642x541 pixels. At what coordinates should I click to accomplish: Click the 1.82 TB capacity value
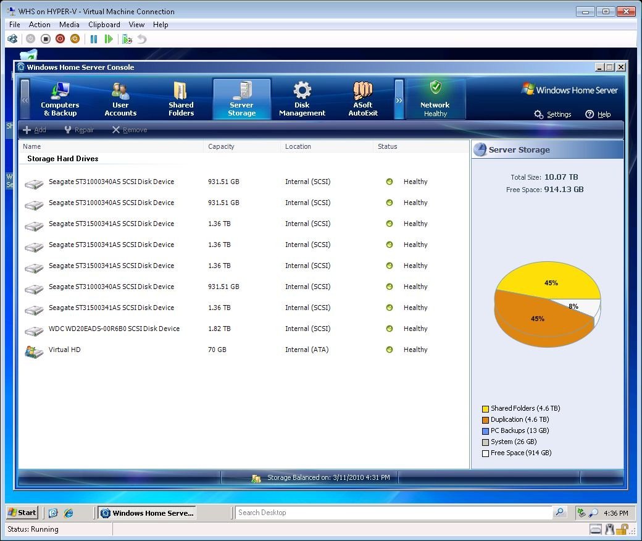coord(220,329)
